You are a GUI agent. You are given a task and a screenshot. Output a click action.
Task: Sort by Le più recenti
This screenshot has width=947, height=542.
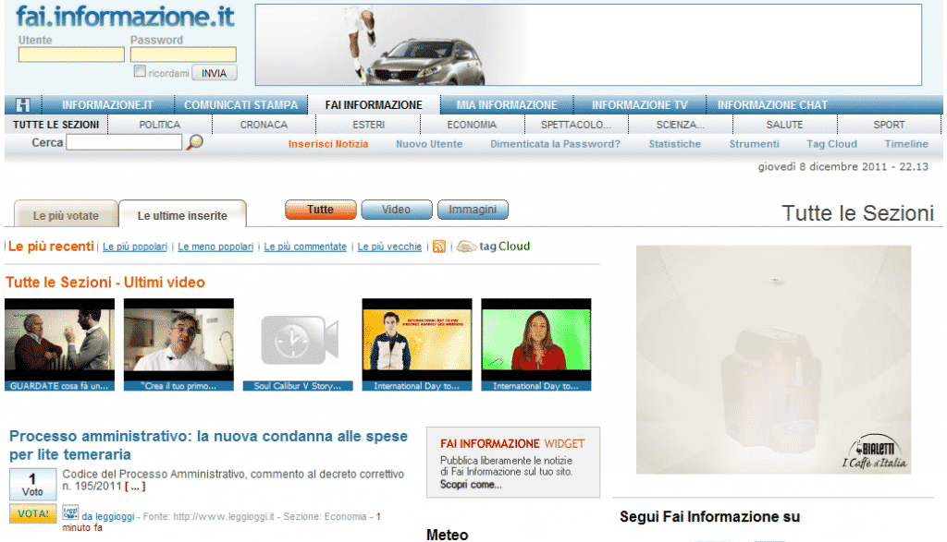pyautogui.click(x=52, y=247)
